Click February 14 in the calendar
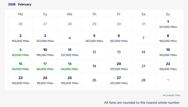This screenshot has height=107, width=188. point(143,52)
